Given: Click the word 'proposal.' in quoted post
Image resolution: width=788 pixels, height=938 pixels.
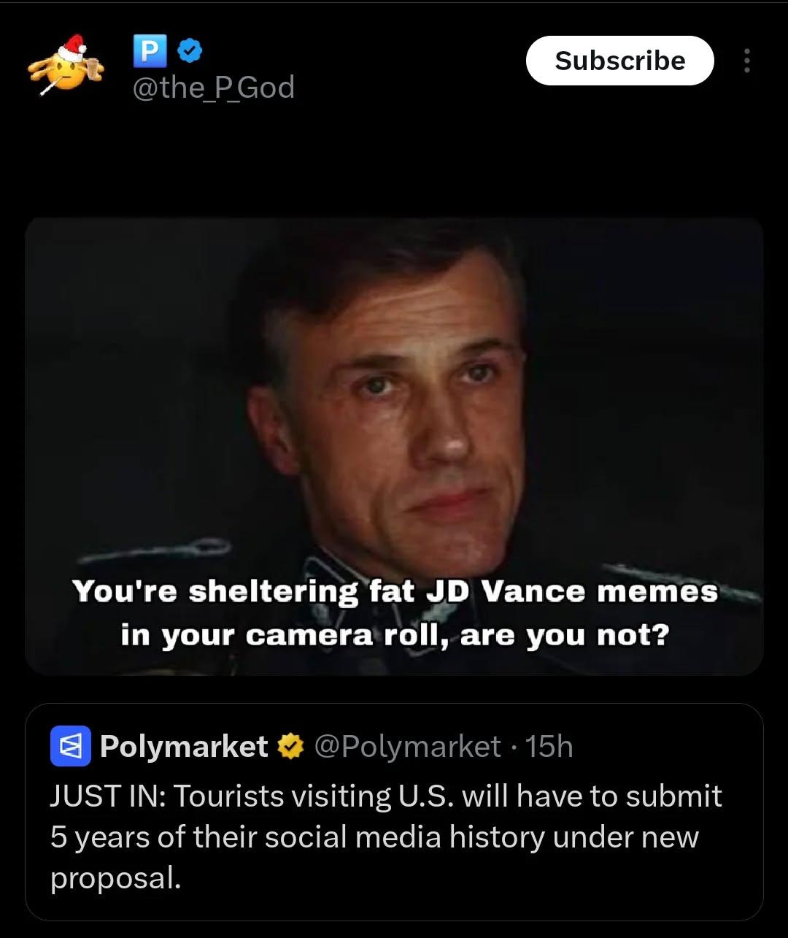Looking at the screenshot, I should [115, 877].
